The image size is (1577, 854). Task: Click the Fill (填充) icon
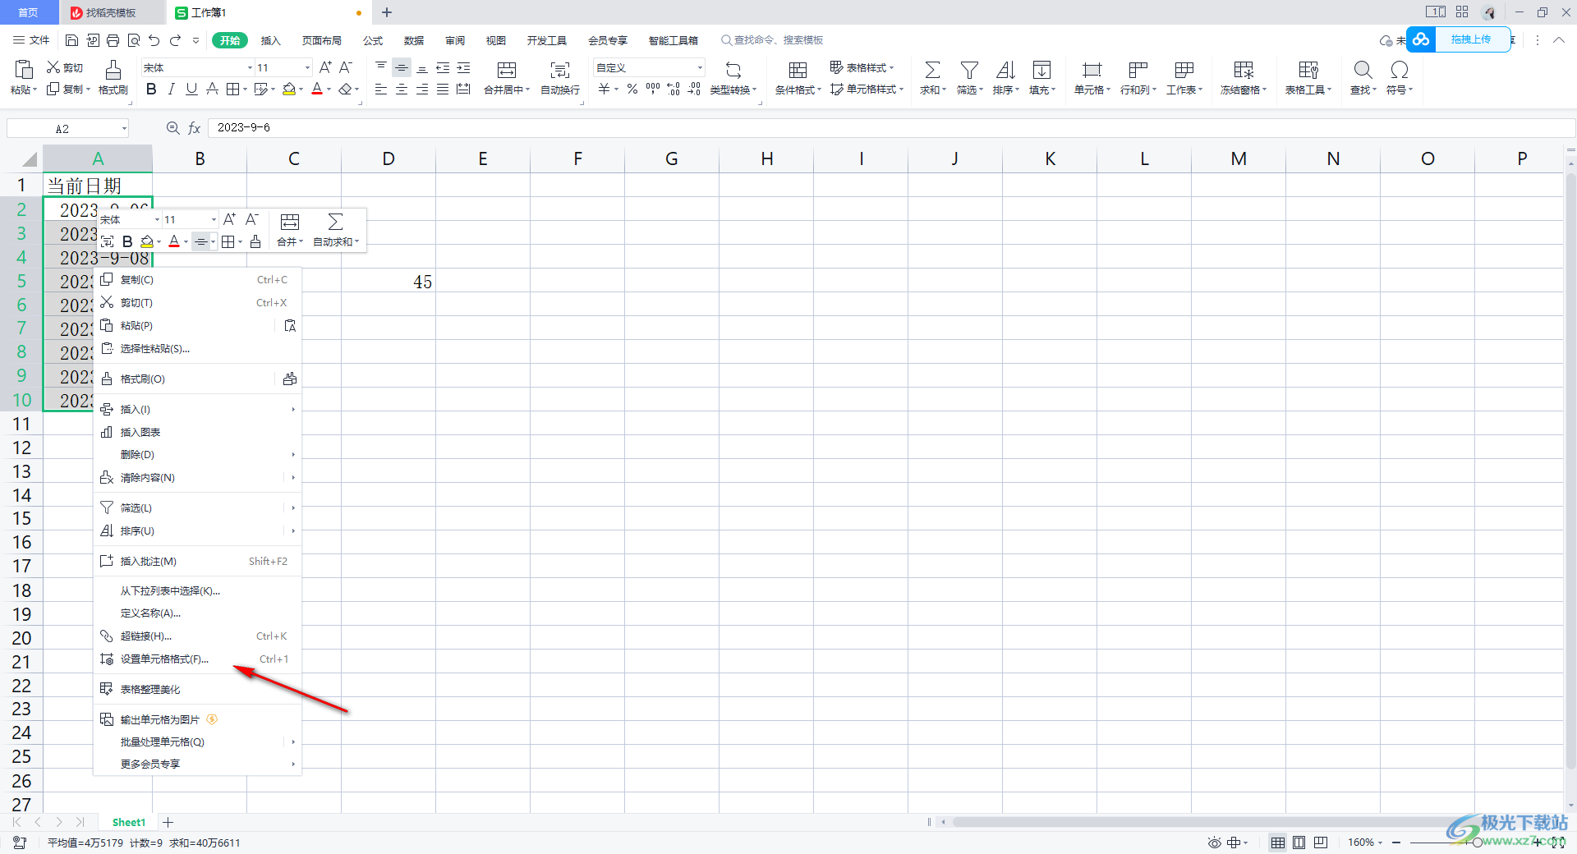pos(1041,70)
